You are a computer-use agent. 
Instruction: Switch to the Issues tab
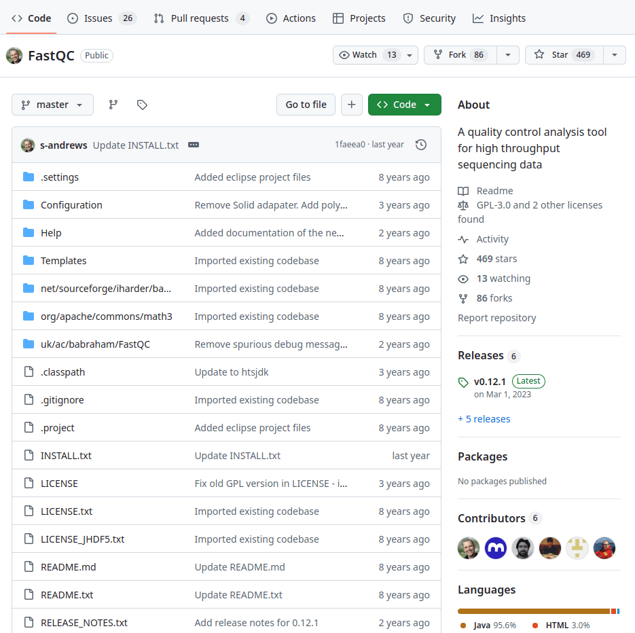102,18
